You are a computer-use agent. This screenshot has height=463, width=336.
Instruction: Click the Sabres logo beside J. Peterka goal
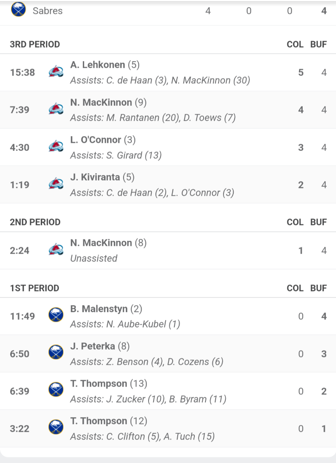tap(56, 353)
